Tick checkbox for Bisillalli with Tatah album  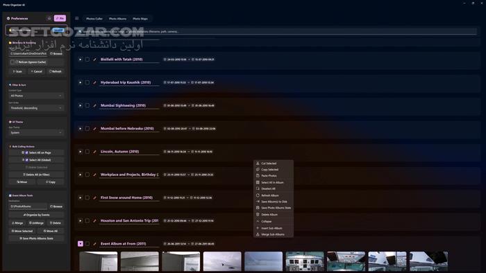[87, 60]
